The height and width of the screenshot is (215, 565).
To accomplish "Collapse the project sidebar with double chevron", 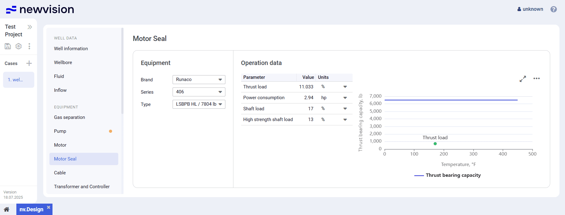I will tap(30, 27).
